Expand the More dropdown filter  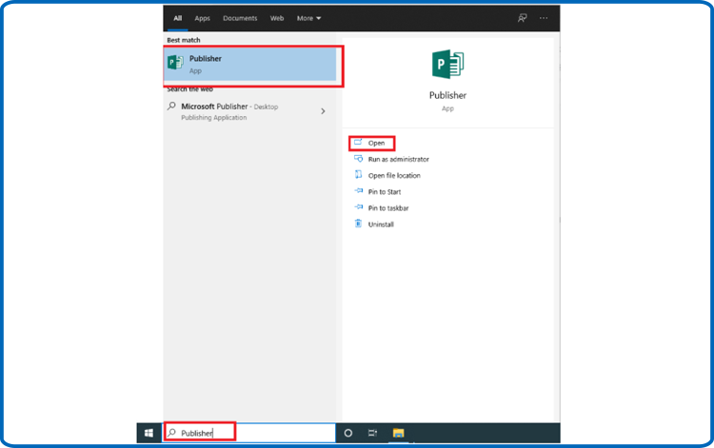point(308,18)
